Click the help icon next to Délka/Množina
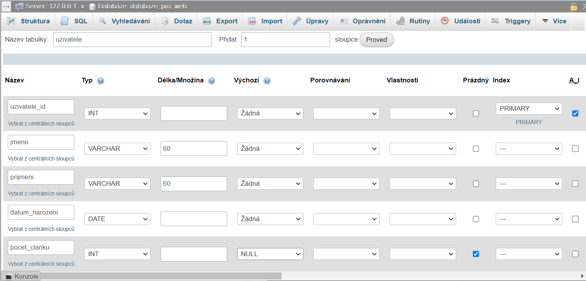This screenshot has height=281, width=586. pos(212,81)
